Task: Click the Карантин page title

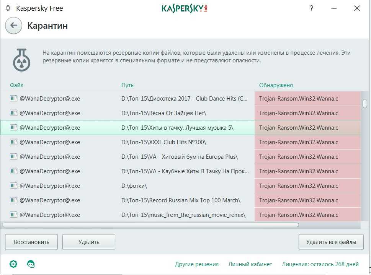Action: pos(47,26)
